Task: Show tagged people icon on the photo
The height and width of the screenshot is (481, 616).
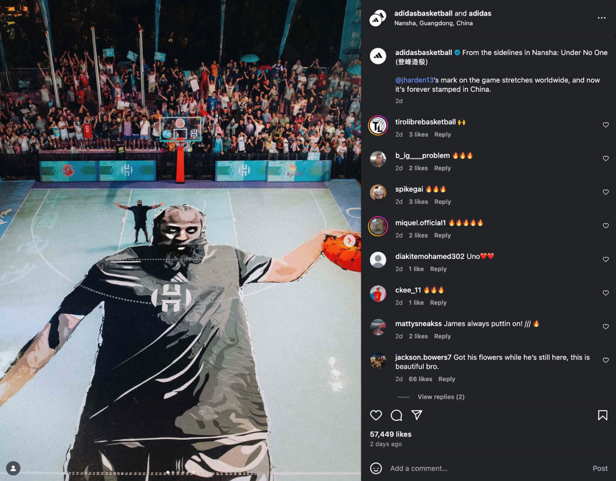Action: [x=13, y=468]
